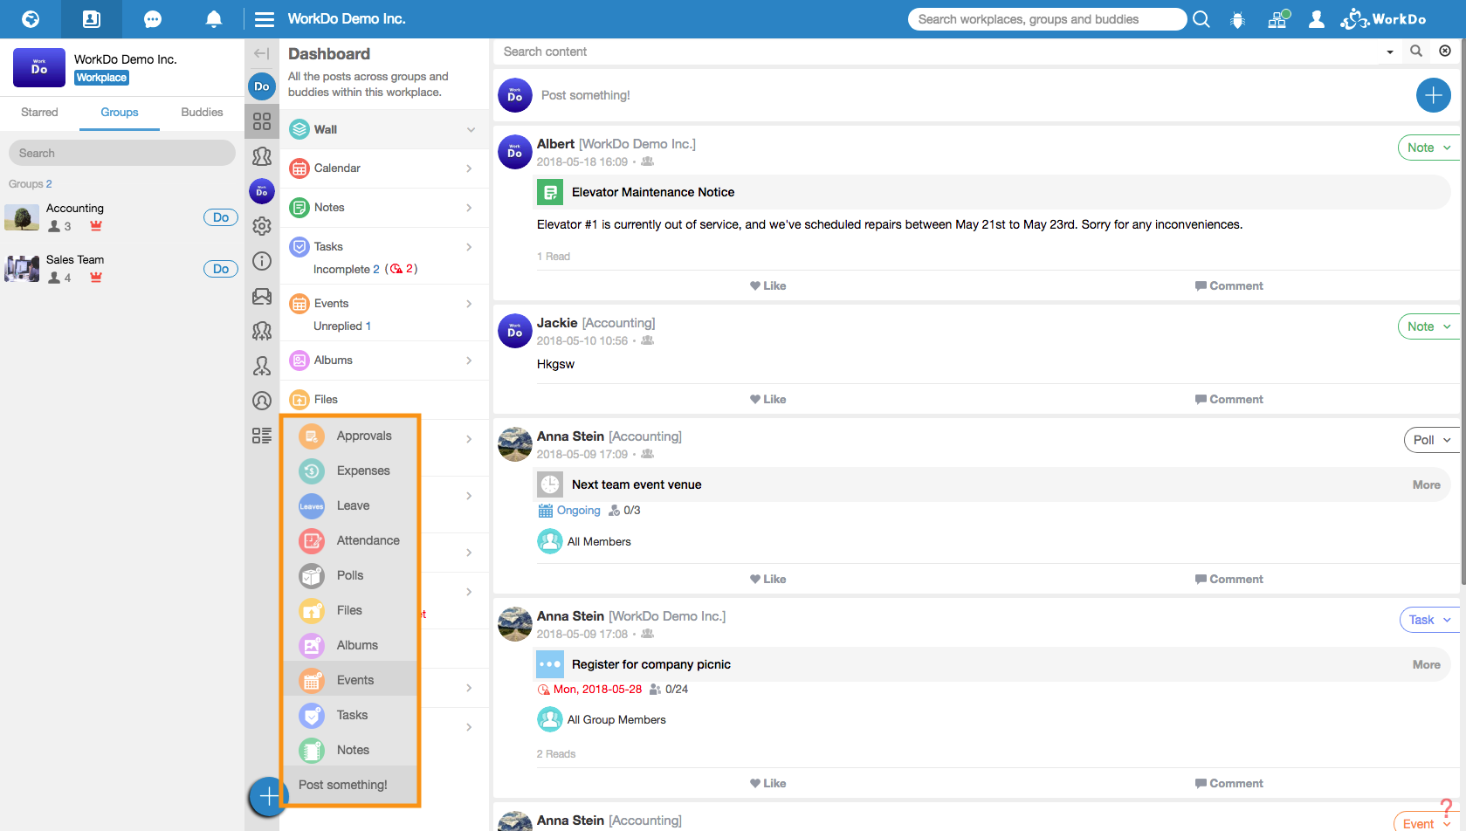Image resolution: width=1466 pixels, height=831 pixels.
Task: Comment on the Next team event venue poll
Action: (1229, 579)
